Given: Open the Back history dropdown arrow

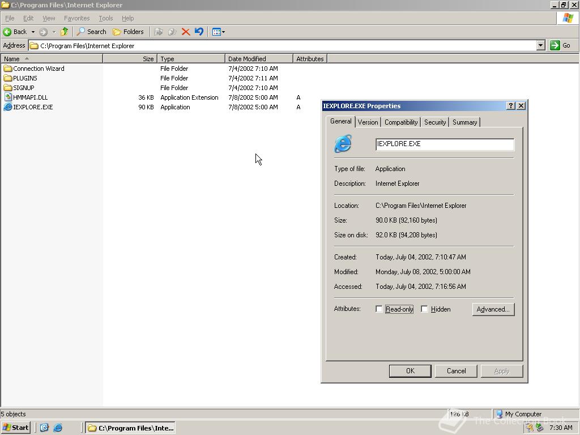Looking at the screenshot, I should click(x=33, y=32).
